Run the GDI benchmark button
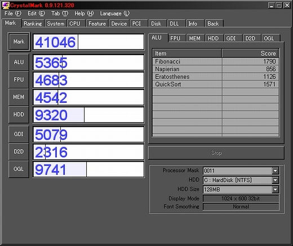The image size is (293, 246). 19,134
